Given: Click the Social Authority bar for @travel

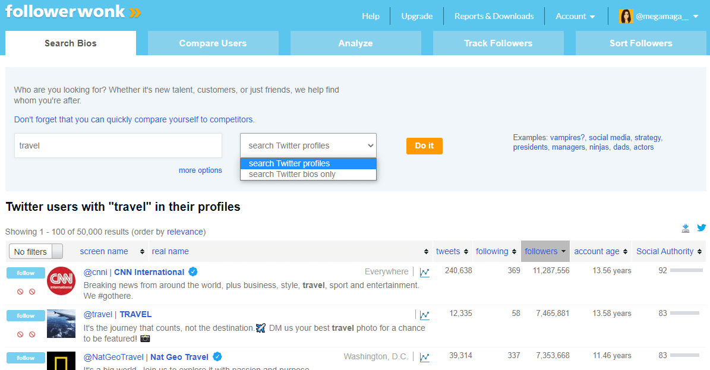Looking at the screenshot, I should point(685,313).
